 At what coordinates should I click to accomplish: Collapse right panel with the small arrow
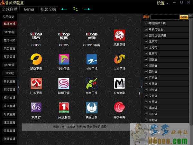point(142,87)
